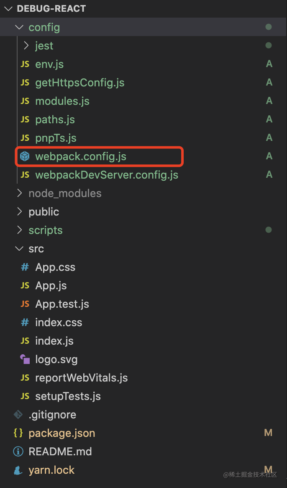Screen dimensions: 287x488
Task: Click the git icon next to .gitignore
Action: pos(18,415)
